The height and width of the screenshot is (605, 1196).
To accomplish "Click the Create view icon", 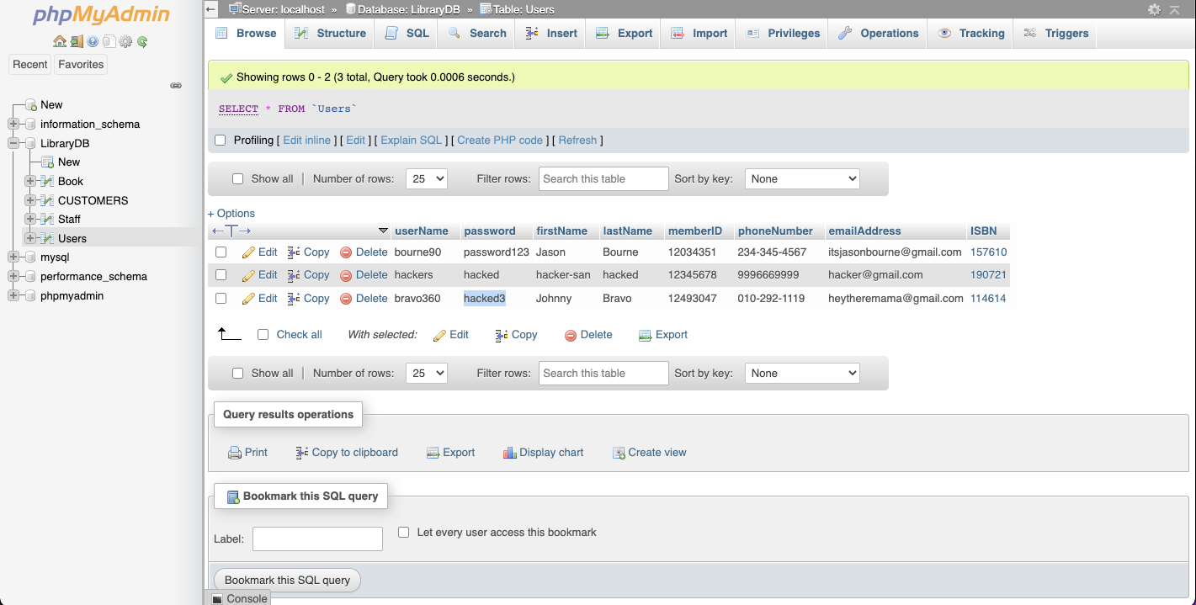I will pos(618,452).
